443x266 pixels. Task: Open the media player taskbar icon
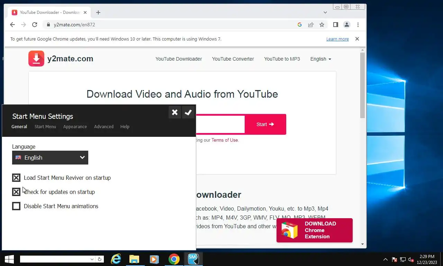154,259
